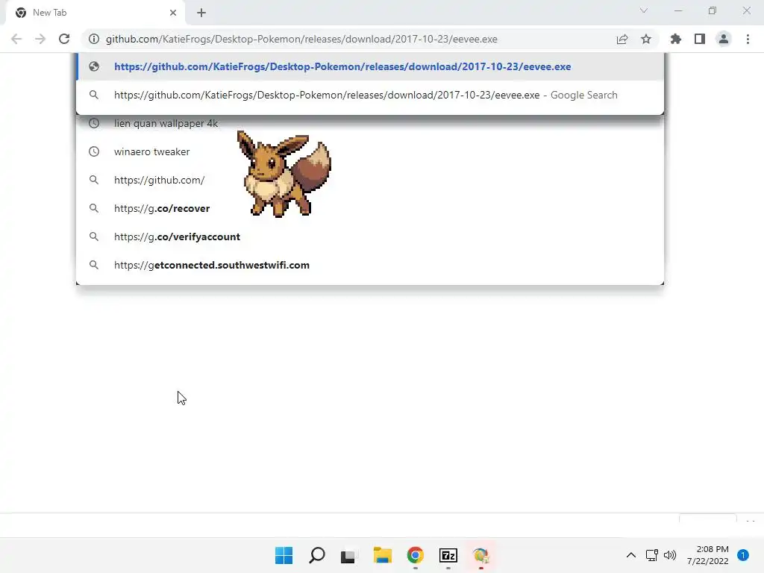Open the volume speaker tray icon
The height and width of the screenshot is (573, 764).
[670, 555]
